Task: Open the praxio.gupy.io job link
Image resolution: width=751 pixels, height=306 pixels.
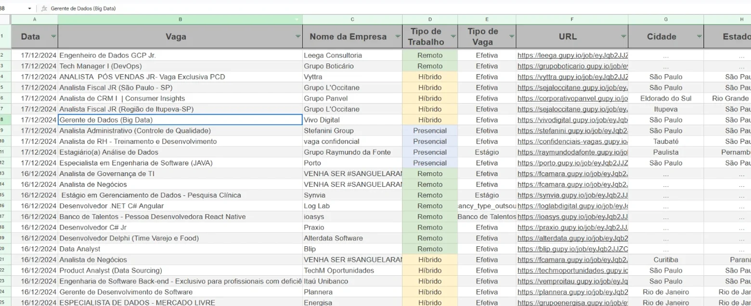Action: coord(572,228)
